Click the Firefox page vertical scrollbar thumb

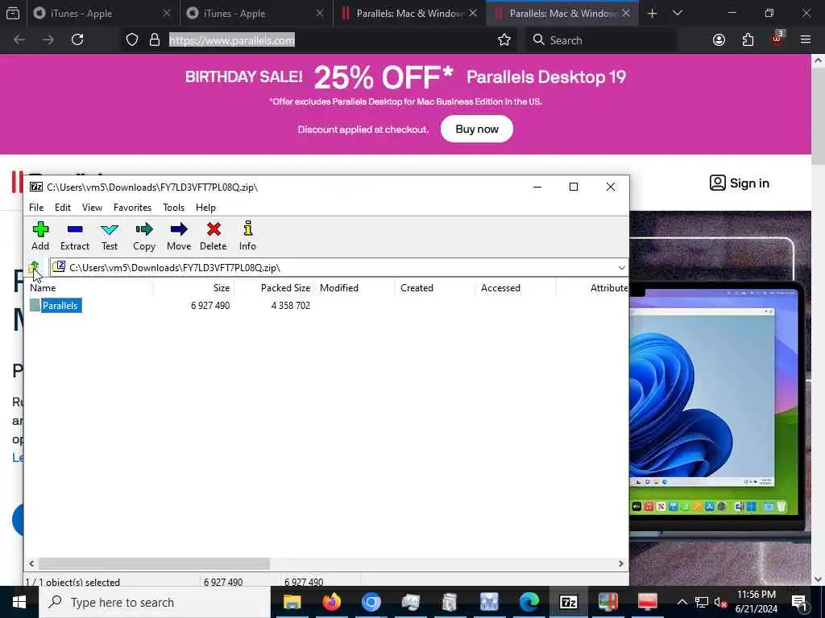coord(819,116)
